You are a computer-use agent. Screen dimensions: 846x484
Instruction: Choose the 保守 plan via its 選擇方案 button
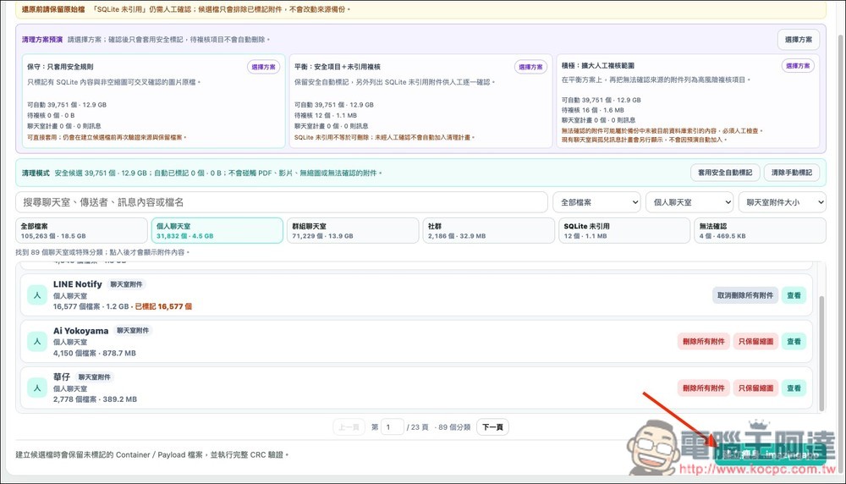(x=263, y=67)
